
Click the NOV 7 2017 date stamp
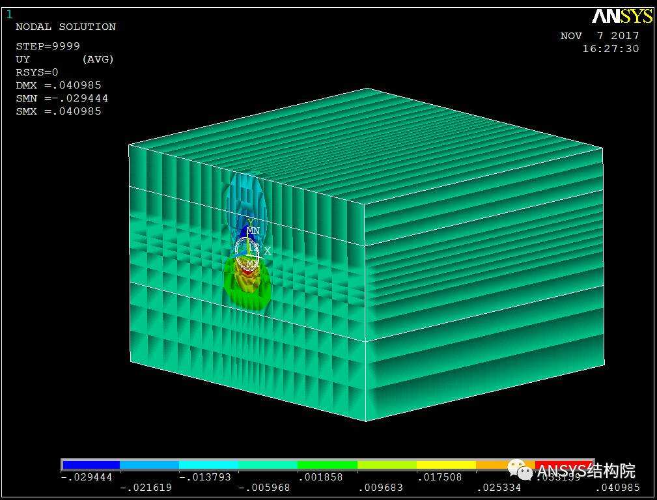pos(600,36)
